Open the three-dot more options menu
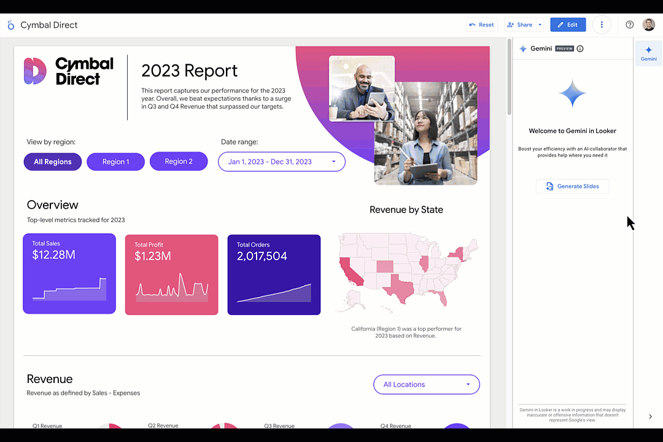The width and height of the screenshot is (663, 442). click(602, 25)
